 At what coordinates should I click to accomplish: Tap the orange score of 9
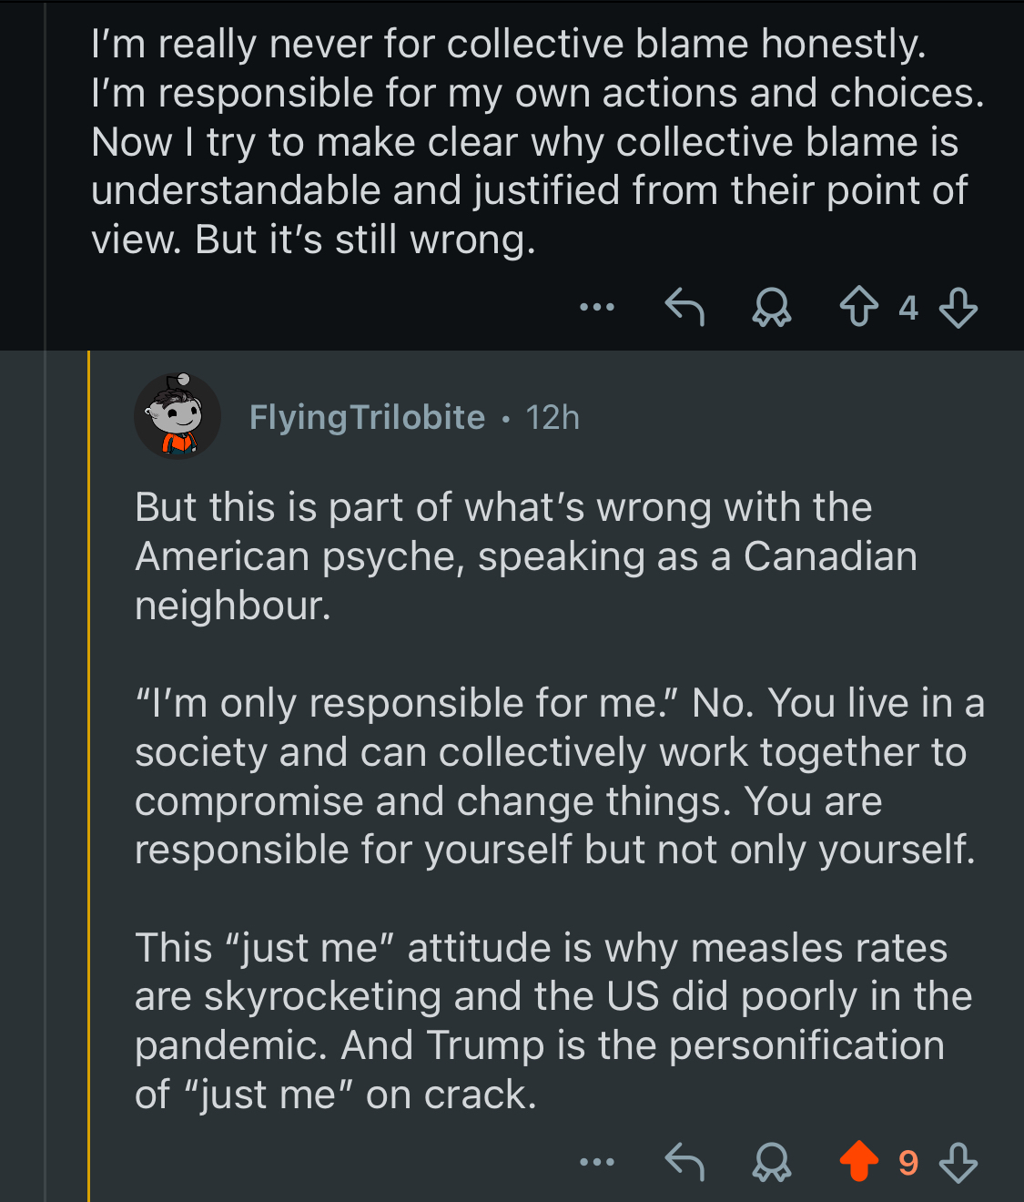tap(907, 1163)
